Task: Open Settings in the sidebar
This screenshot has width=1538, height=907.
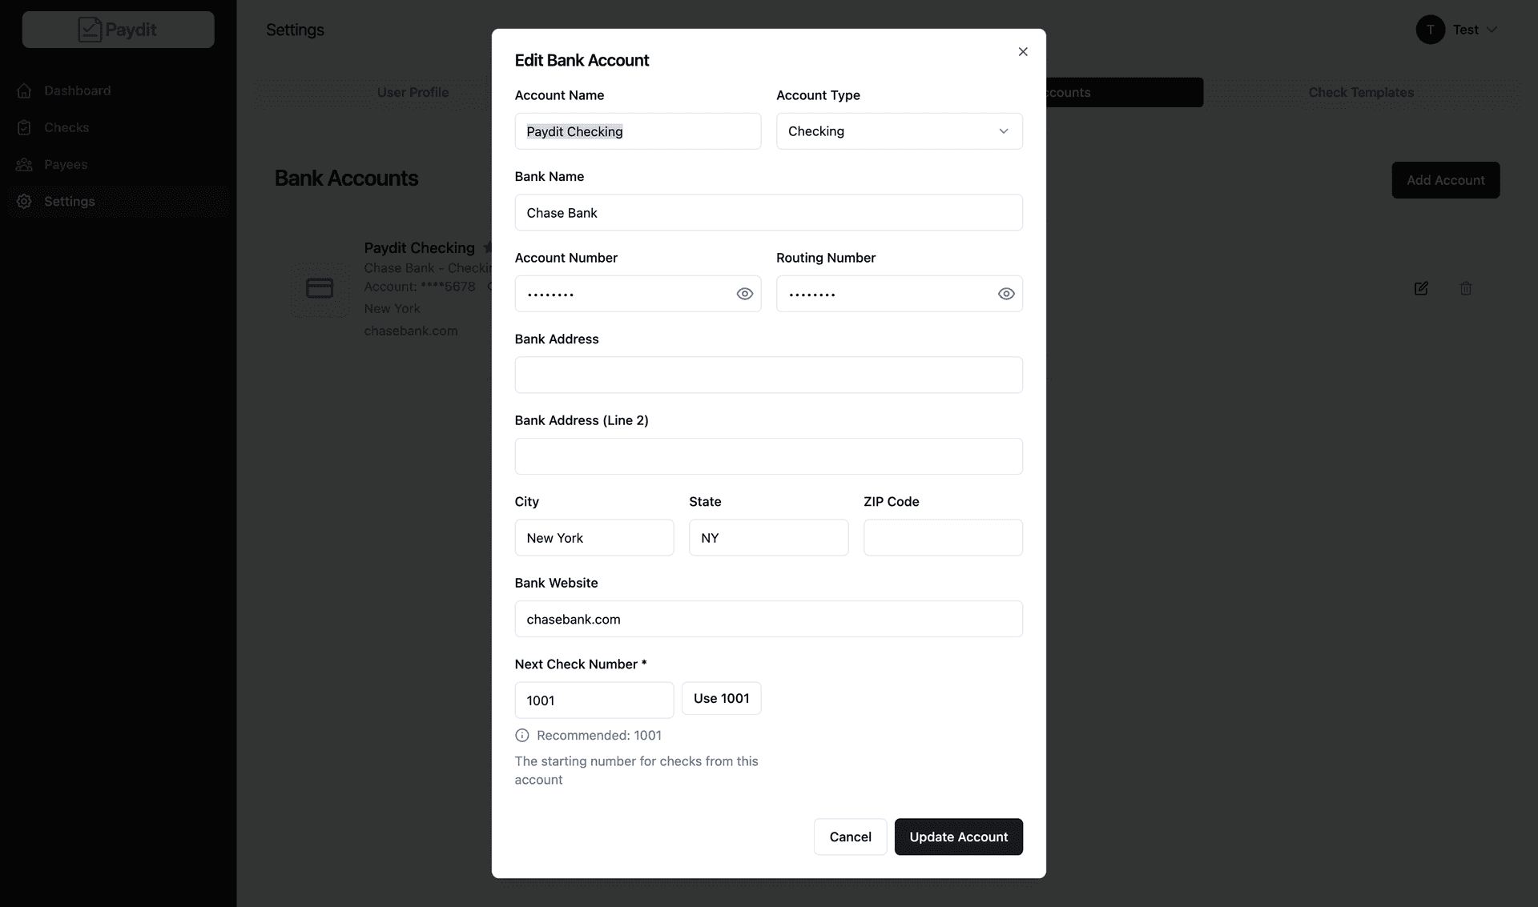Action: 118,202
